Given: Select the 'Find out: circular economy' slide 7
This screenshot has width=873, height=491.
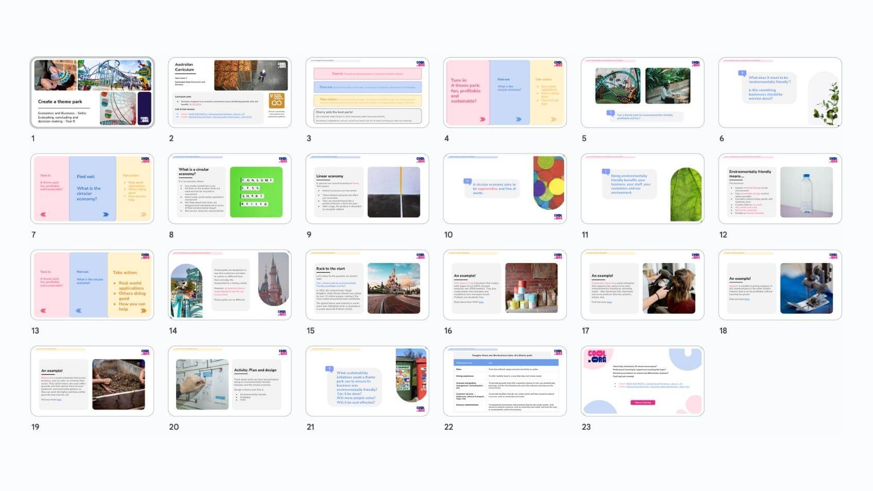Looking at the screenshot, I should [x=92, y=189].
